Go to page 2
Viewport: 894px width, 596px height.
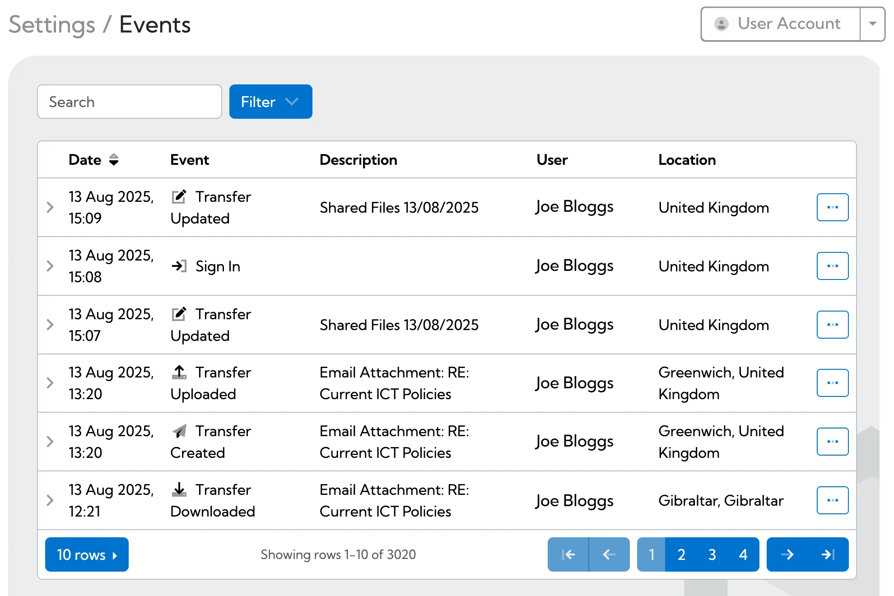681,554
